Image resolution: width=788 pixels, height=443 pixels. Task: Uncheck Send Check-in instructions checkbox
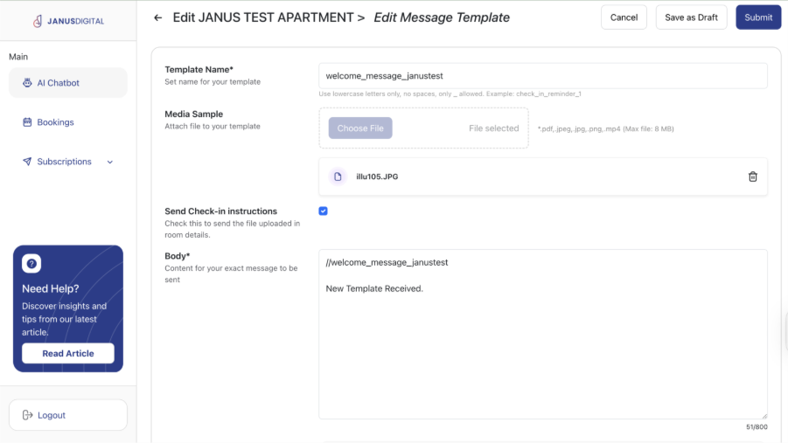tap(323, 211)
